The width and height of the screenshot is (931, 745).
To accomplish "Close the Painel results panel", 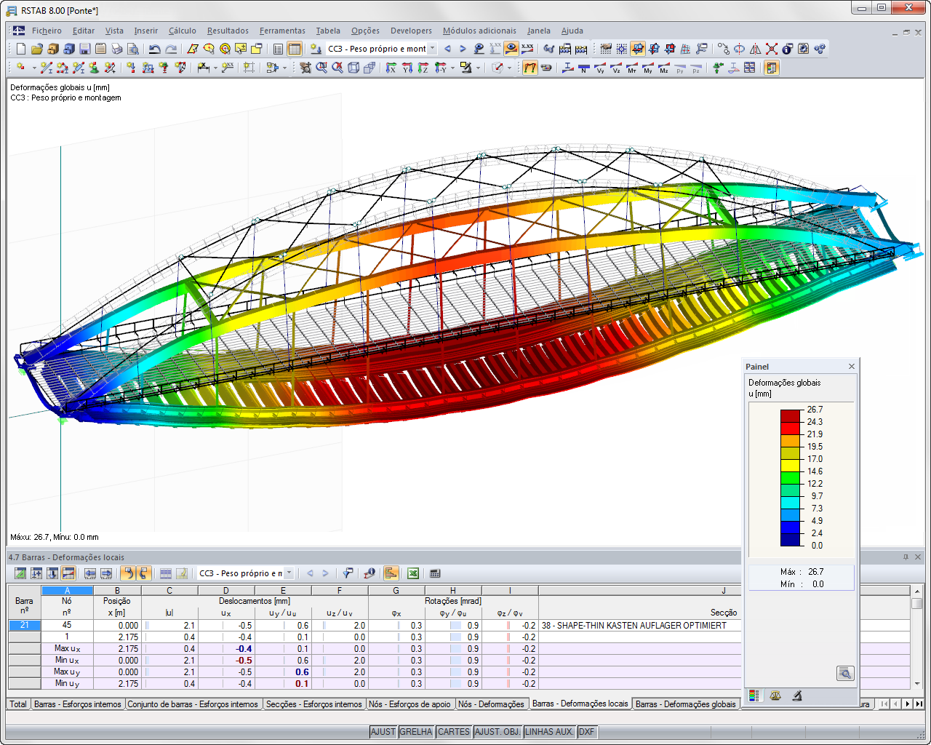I will (x=852, y=366).
